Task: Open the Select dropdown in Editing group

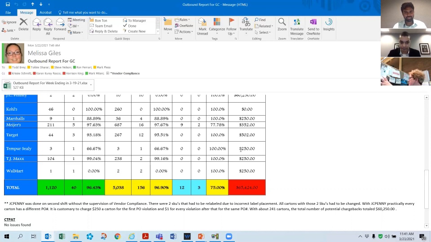Action: (263, 32)
